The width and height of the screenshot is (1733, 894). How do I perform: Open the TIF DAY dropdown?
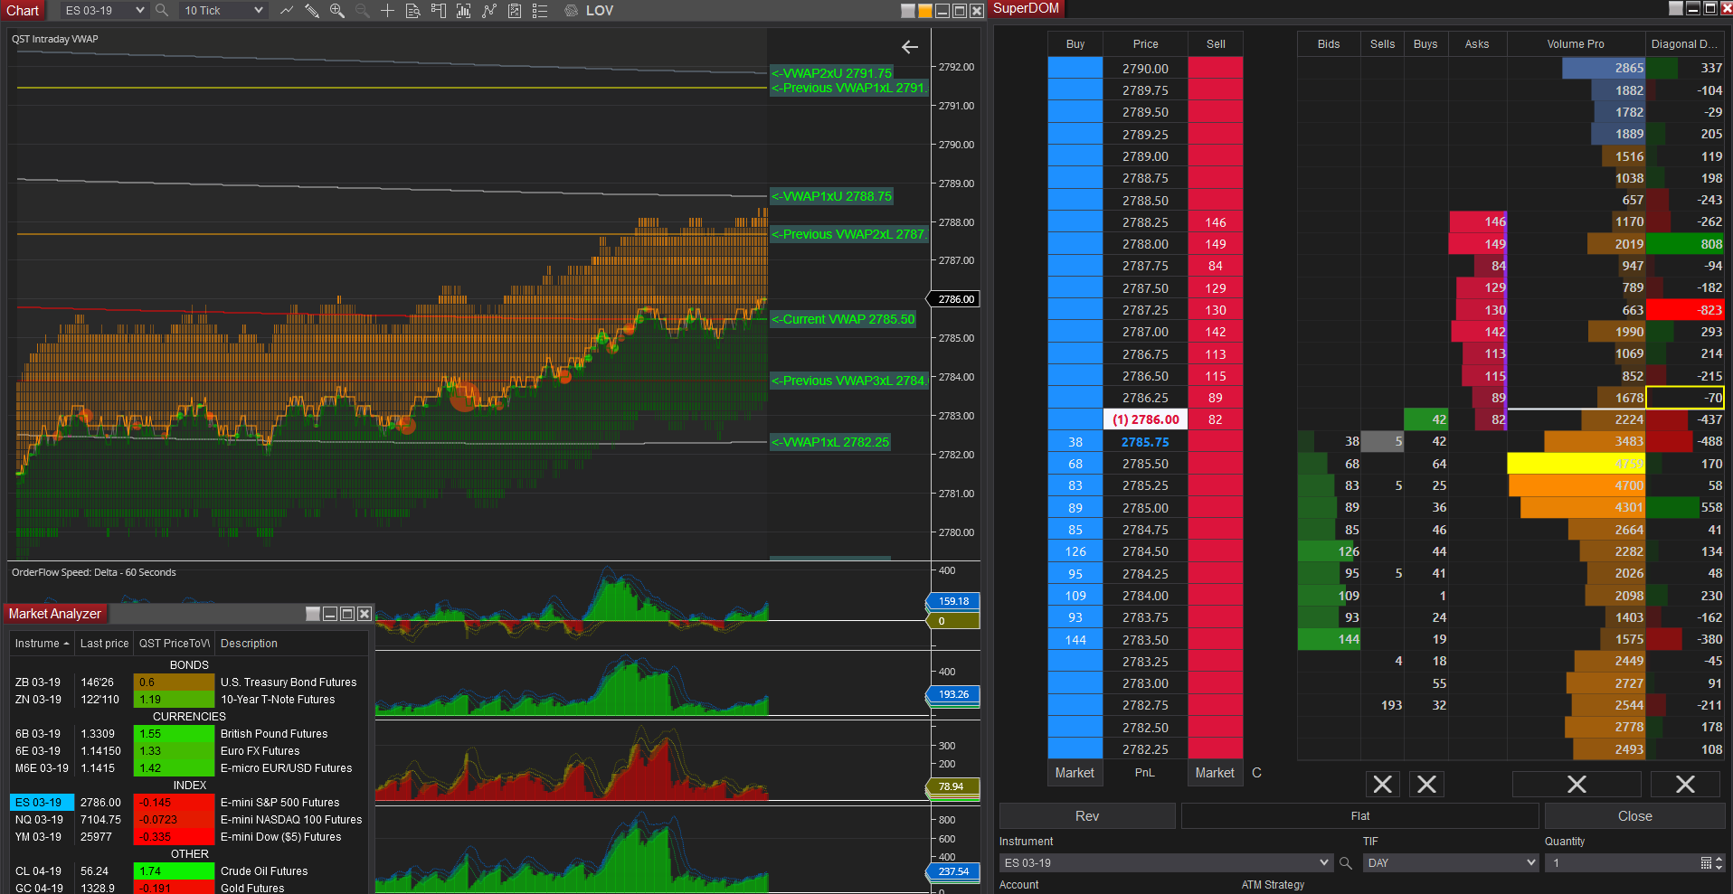click(x=1451, y=863)
